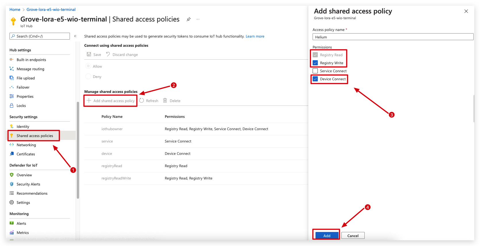This screenshot has height=246, width=480.
Task: Click the Save floppy disk icon
Action: (x=89, y=54)
